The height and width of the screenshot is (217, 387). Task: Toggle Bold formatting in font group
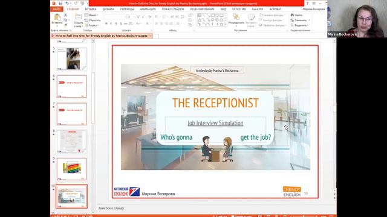[106, 24]
